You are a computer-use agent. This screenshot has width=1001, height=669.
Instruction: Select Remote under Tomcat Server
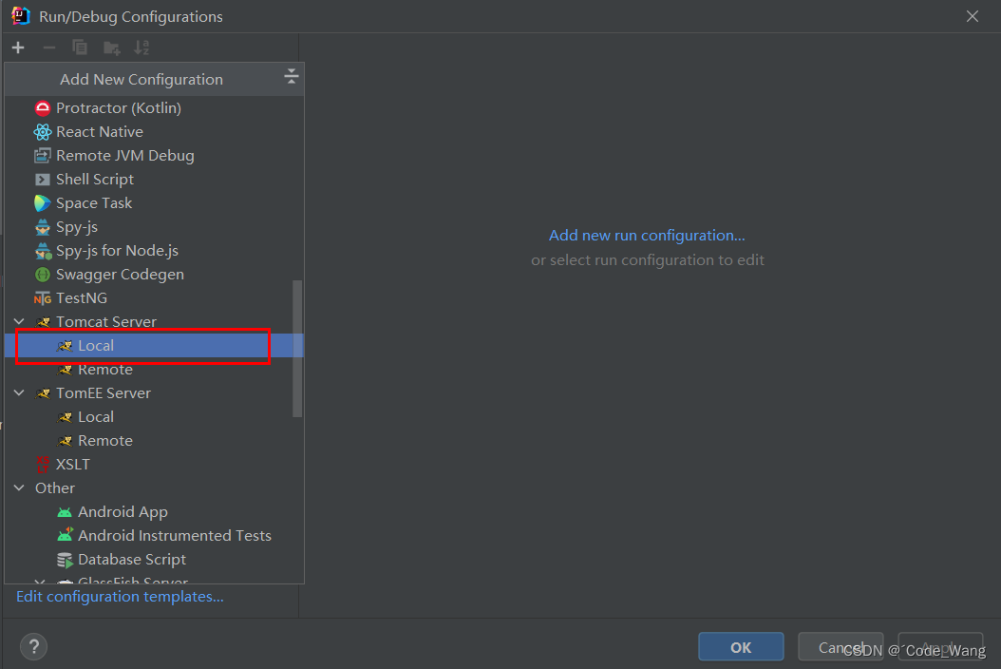pyautogui.click(x=154, y=370)
